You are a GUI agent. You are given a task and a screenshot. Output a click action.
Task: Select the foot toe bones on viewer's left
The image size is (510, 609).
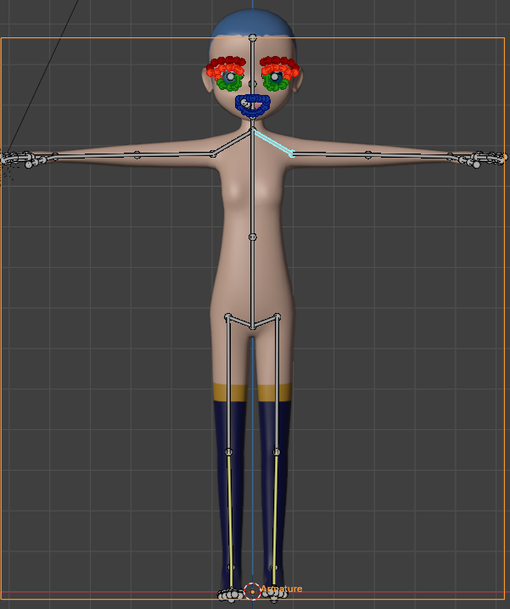(230, 595)
